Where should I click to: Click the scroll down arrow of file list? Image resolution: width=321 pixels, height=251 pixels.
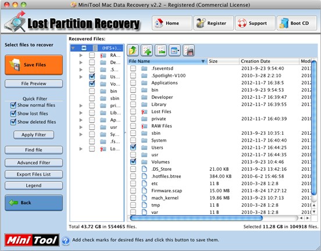pos(314,211)
